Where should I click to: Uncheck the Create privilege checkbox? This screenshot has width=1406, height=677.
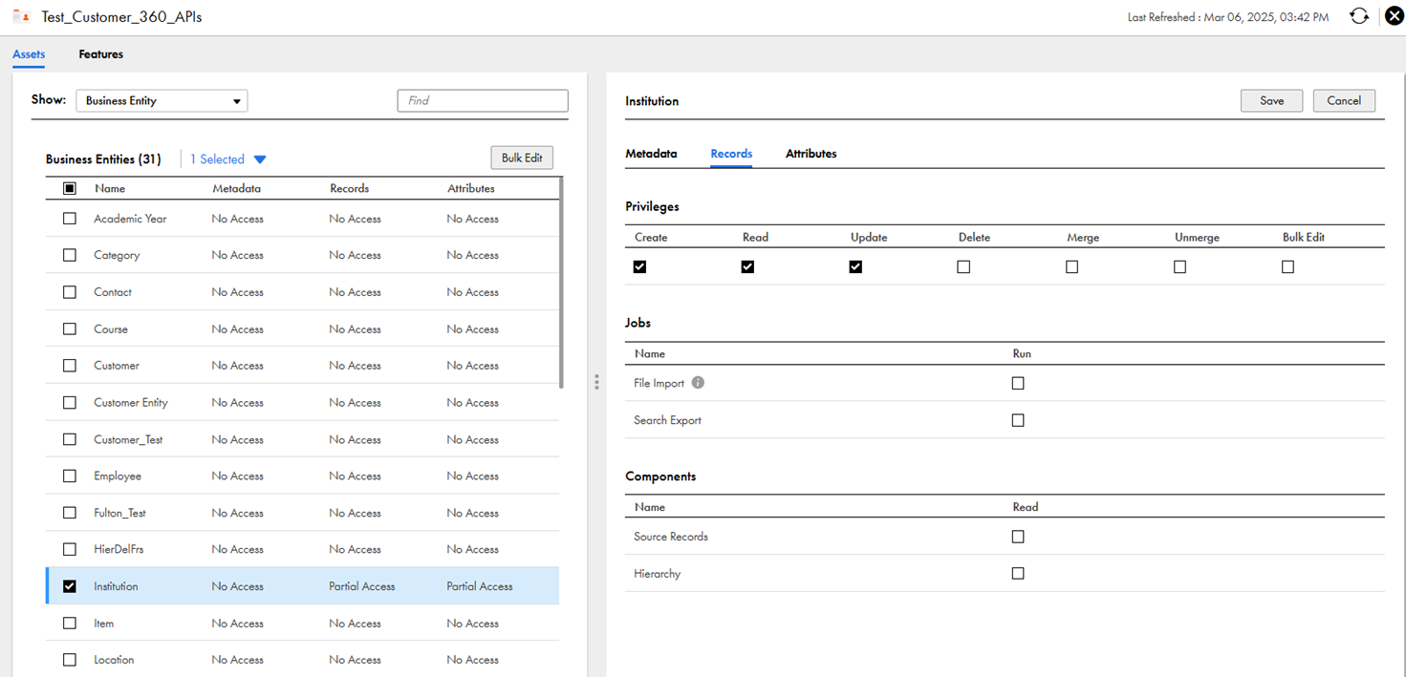(640, 267)
